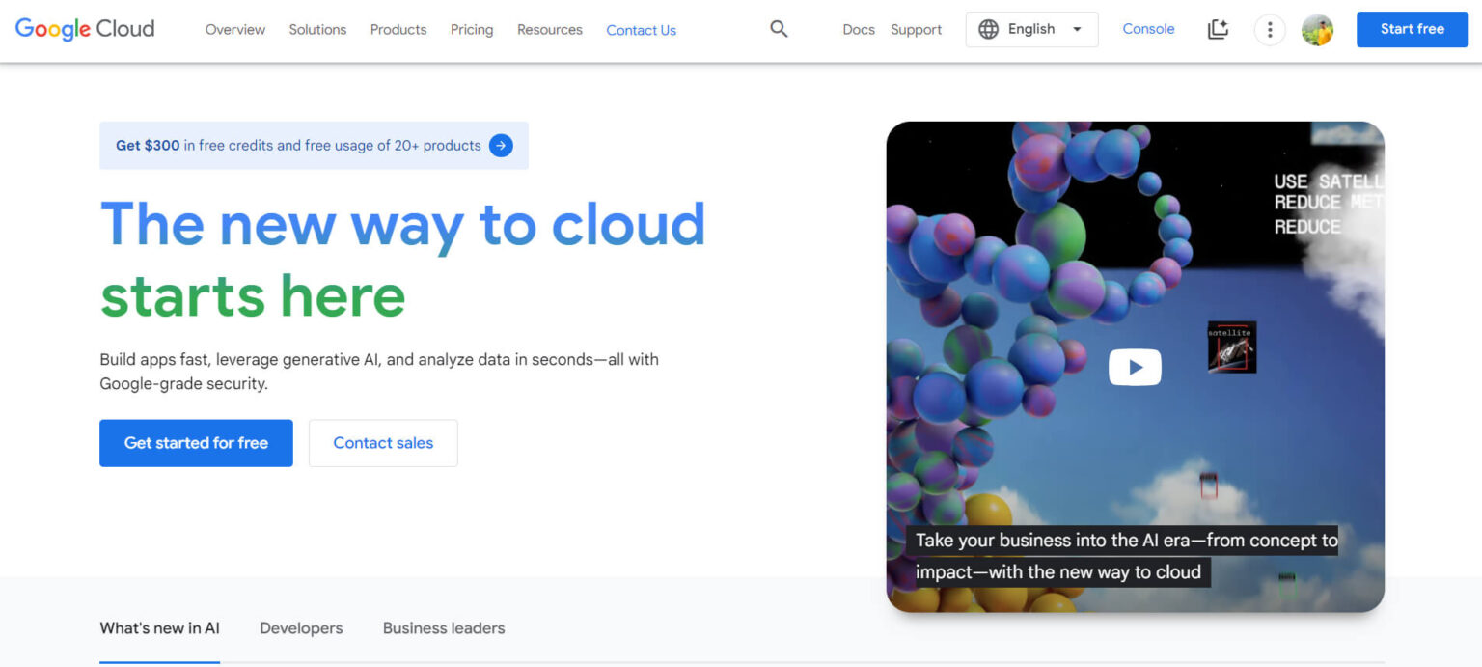Click the arrow in the $300 credits banner

tap(501, 145)
